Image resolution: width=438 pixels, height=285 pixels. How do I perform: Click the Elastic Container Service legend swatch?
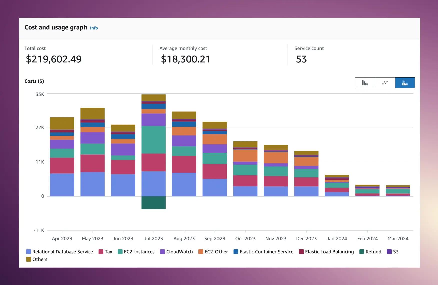pos(236,252)
